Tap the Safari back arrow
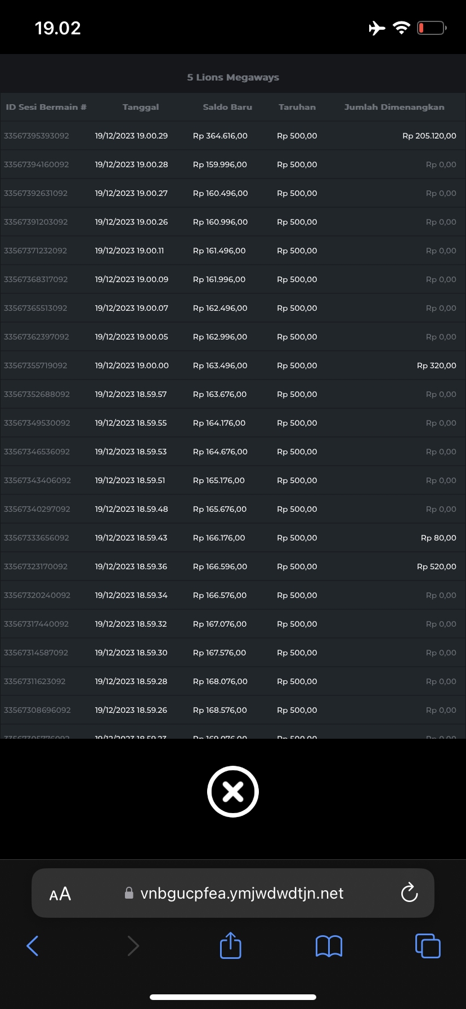This screenshot has height=1009, width=466. [x=33, y=946]
